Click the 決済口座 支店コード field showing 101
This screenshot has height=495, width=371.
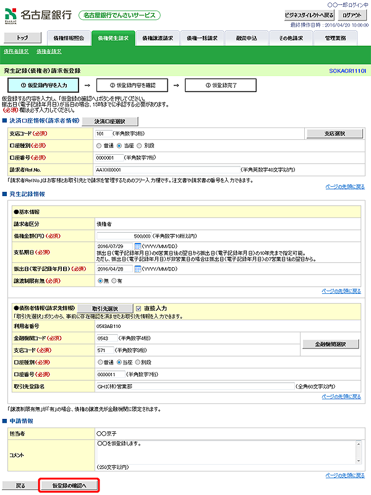pyautogui.click(x=104, y=134)
